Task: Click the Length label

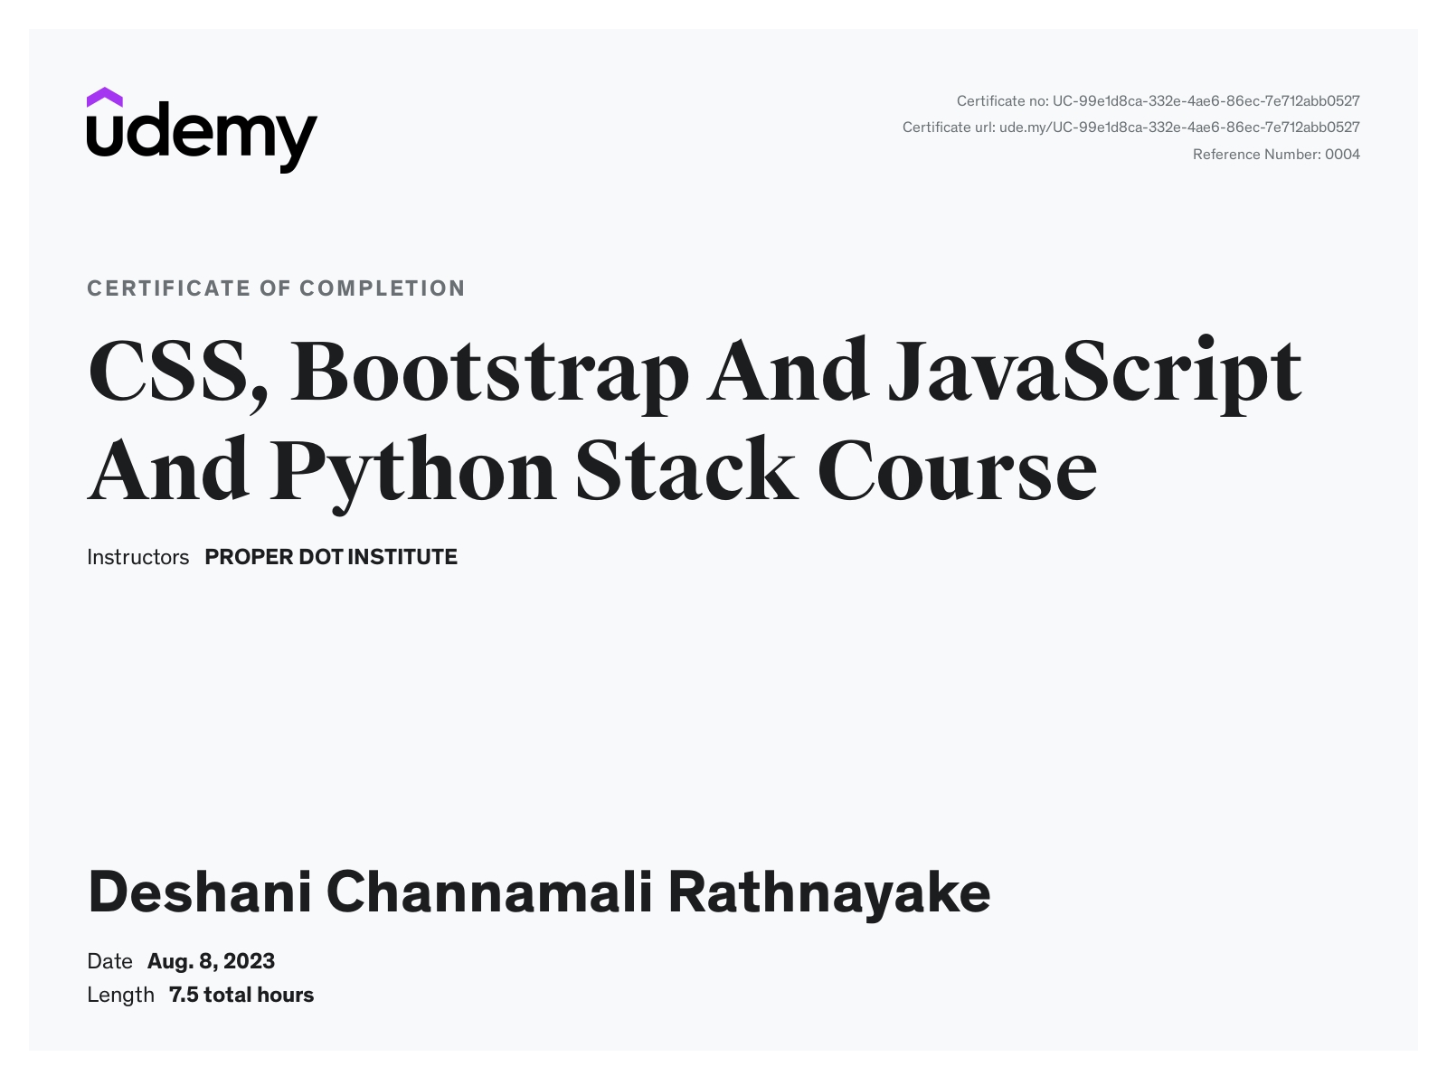Action: pos(120,995)
